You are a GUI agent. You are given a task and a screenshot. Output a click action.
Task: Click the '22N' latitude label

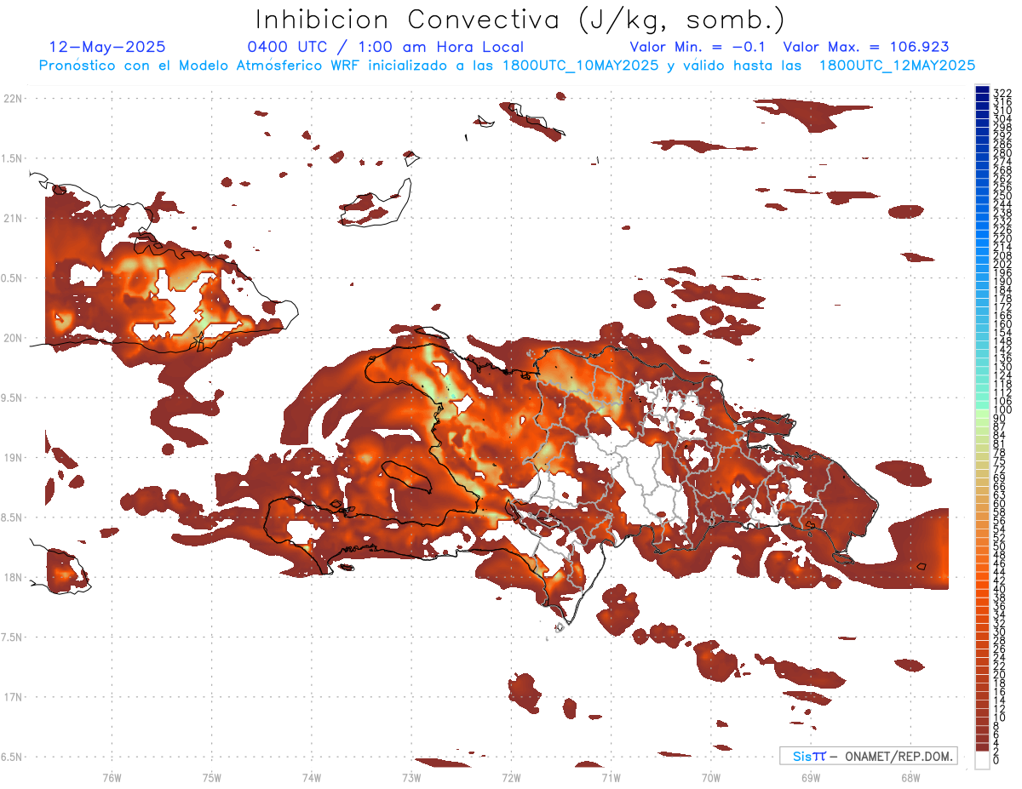tap(13, 99)
